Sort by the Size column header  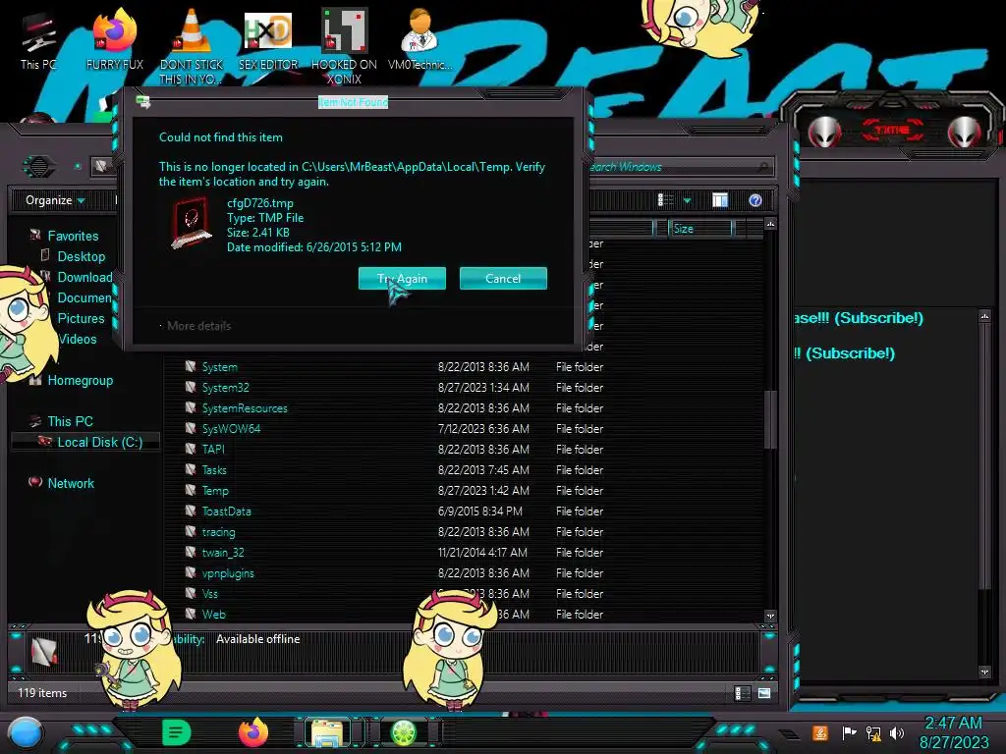pyautogui.click(x=699, y=228)
